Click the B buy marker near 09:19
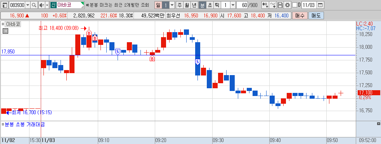This screenshot has height=144, width=381. pyautogui.click(x=152, y=58)
